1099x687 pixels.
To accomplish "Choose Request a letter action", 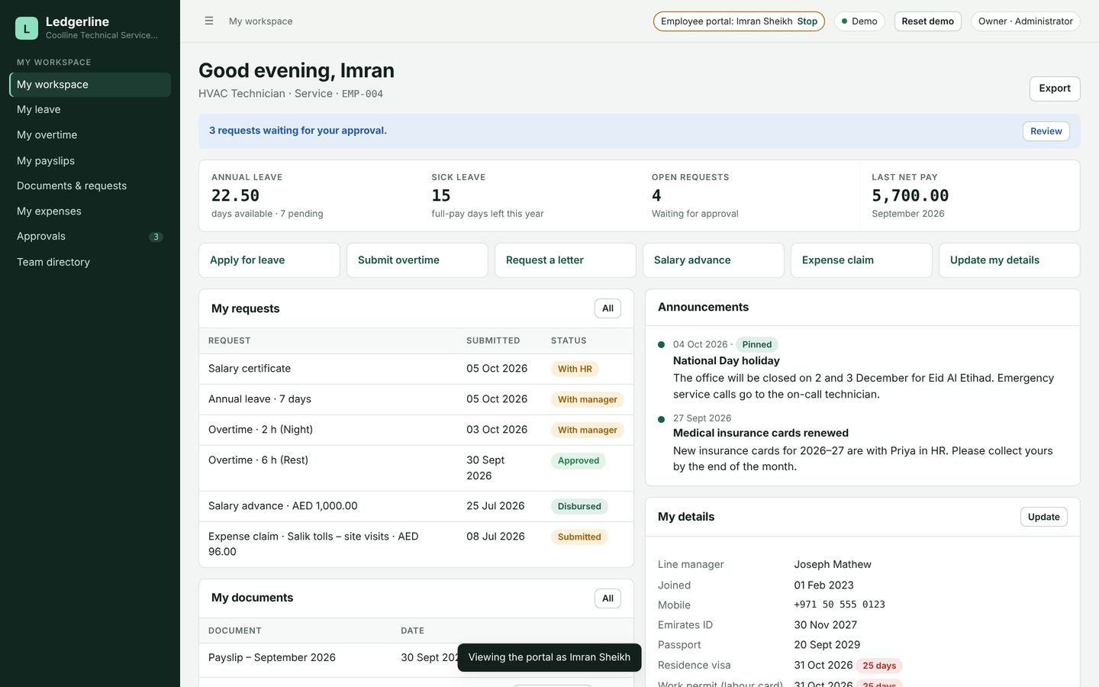I will (x=566, y=260).
